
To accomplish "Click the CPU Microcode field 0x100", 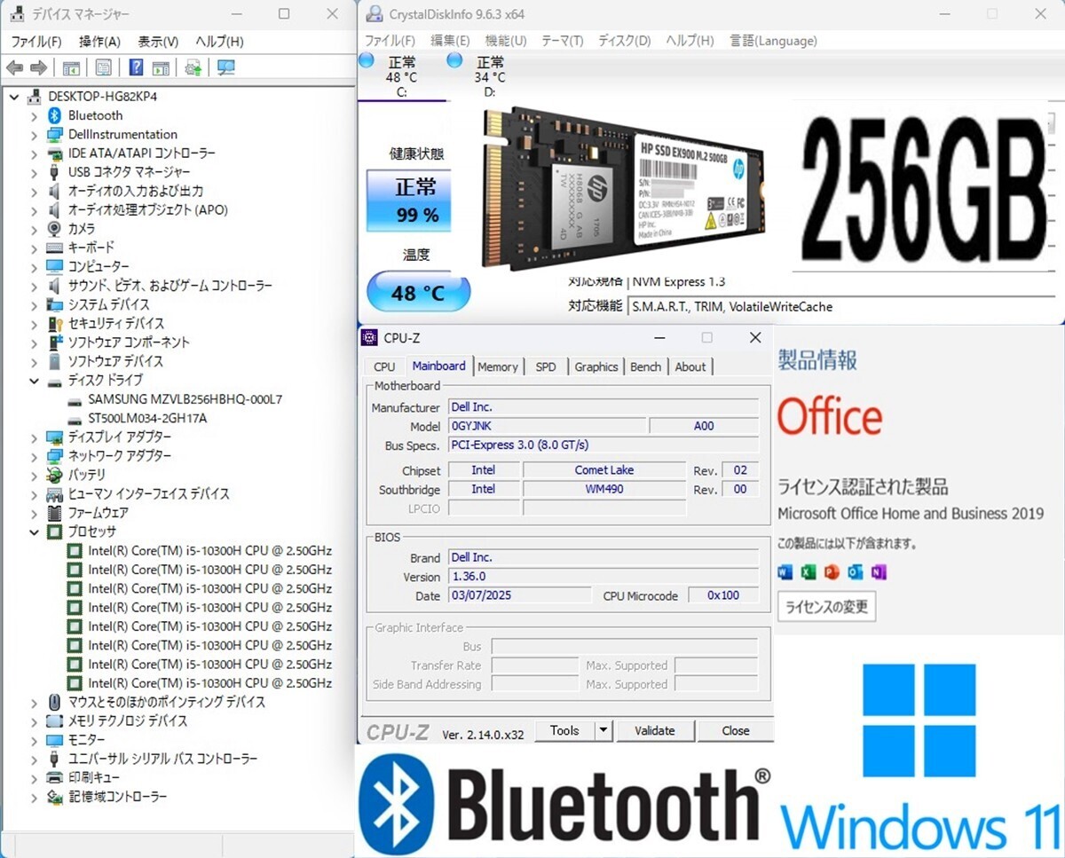I will click(x=723, y=595).
